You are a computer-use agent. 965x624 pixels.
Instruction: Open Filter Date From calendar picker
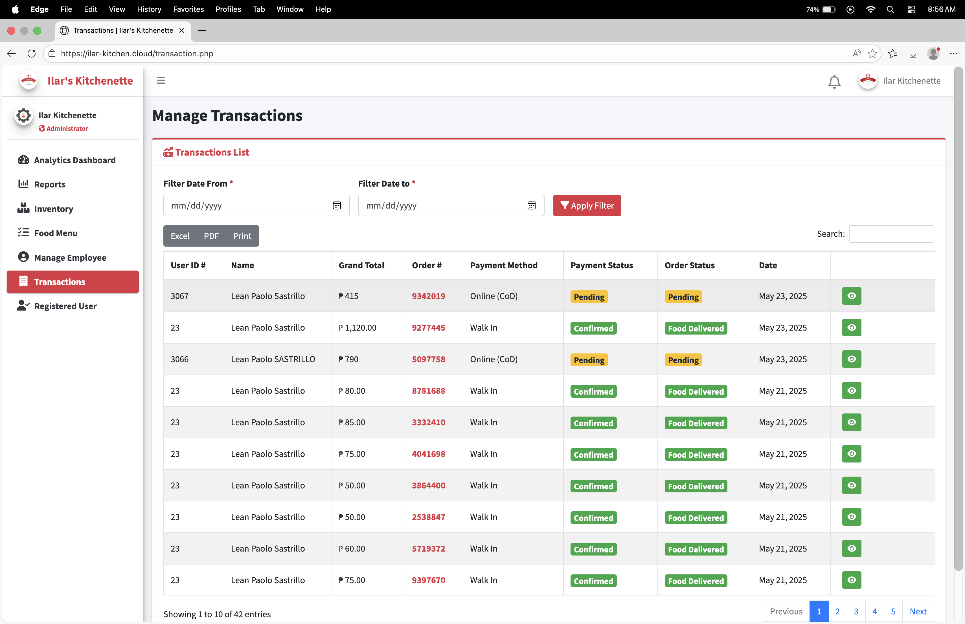337,206
